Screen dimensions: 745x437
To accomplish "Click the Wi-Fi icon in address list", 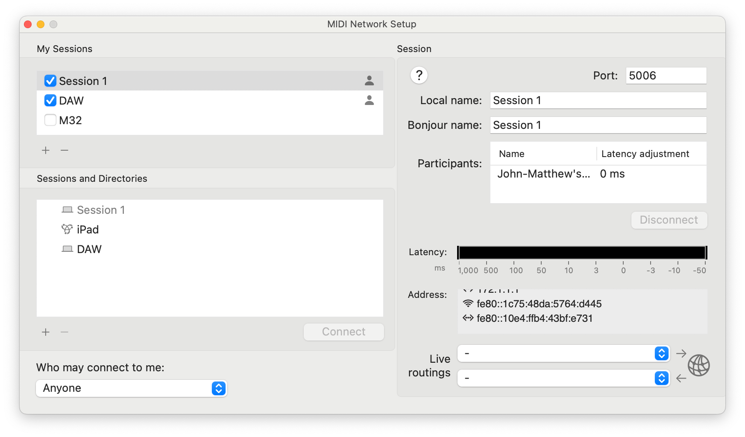I will (468, 303).
